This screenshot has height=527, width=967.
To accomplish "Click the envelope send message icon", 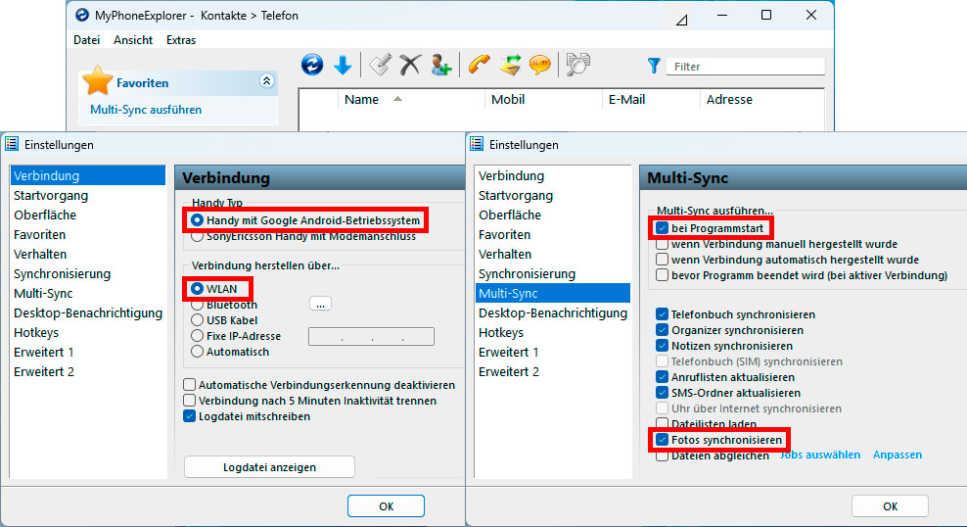I will [510, 65].
